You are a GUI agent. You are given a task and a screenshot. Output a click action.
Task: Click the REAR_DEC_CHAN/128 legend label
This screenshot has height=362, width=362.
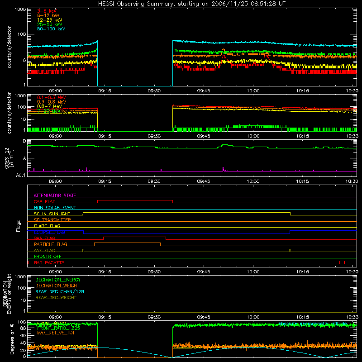click(x=60, y=292)
